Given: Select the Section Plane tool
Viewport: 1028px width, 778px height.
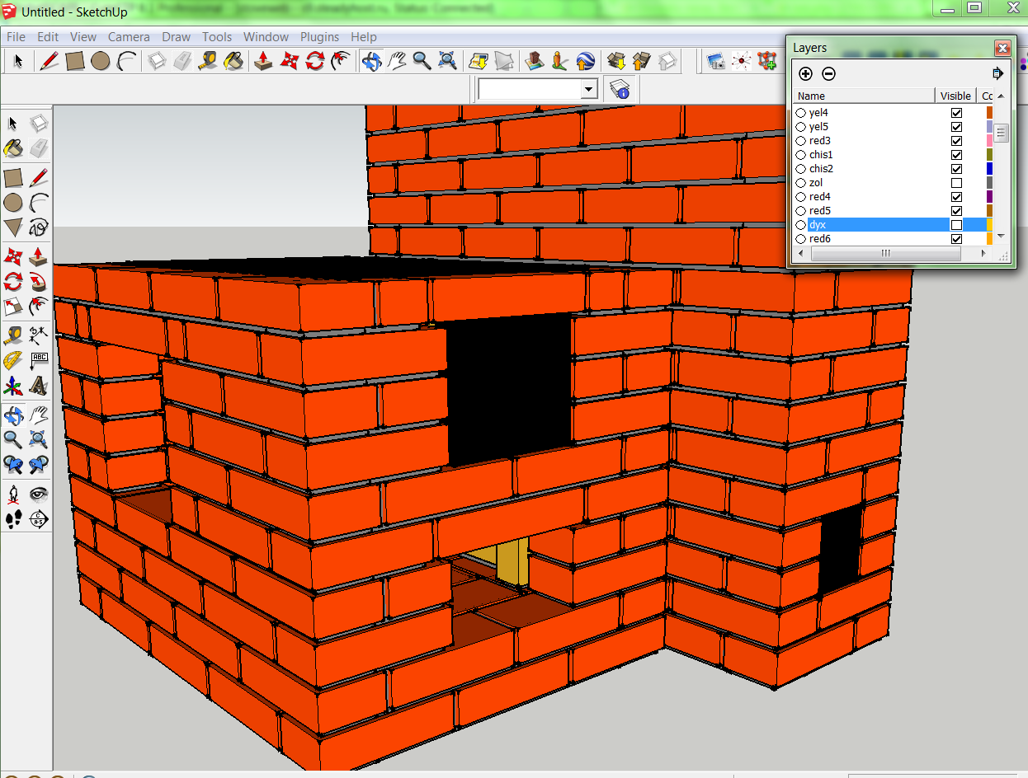Looking at the screenshot, I should (39, 518).
